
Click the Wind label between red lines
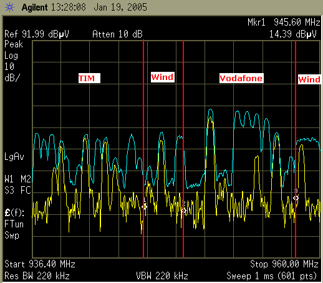(x=163, y=77)
